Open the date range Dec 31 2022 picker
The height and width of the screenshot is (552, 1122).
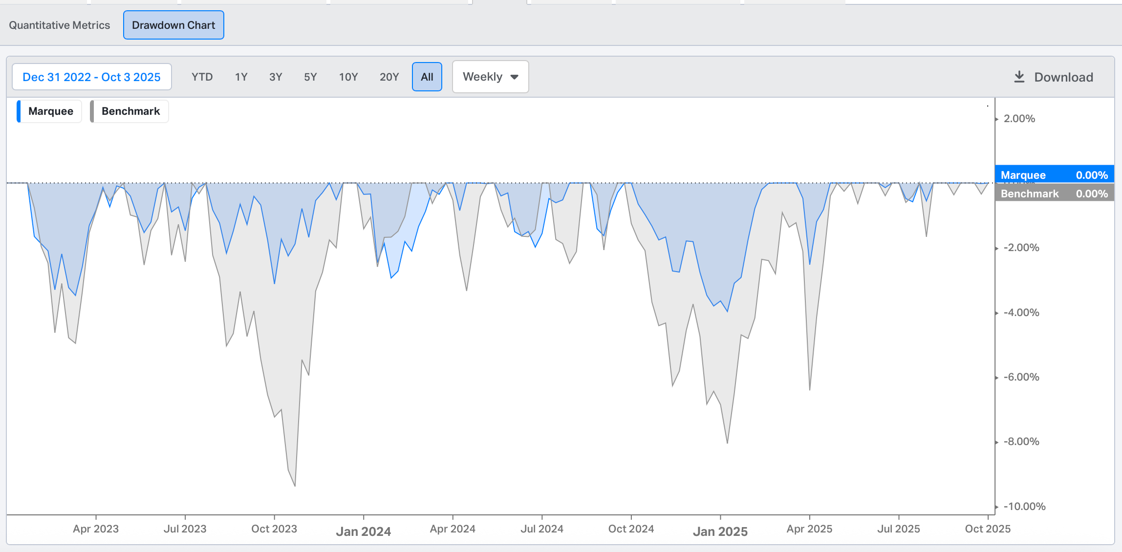(x=92, y=77)
